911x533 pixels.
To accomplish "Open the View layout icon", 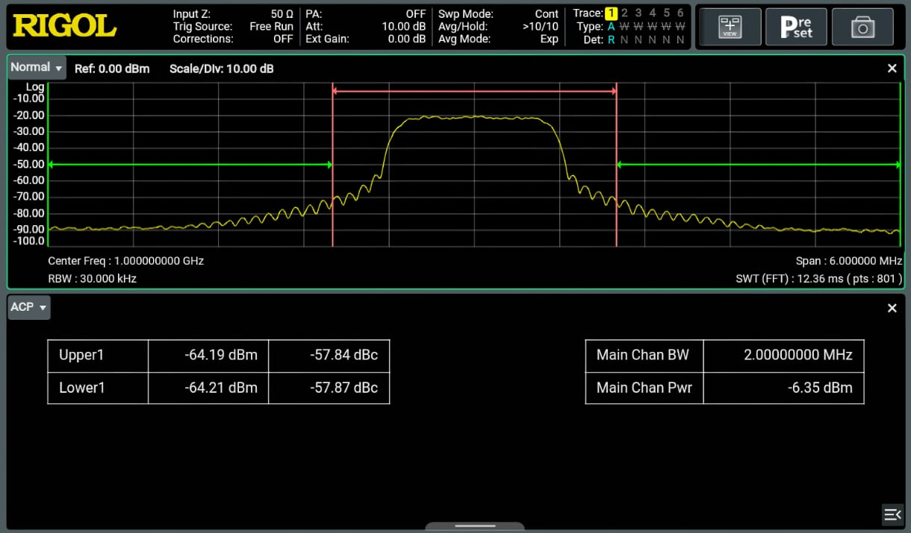I will [730, 27].
